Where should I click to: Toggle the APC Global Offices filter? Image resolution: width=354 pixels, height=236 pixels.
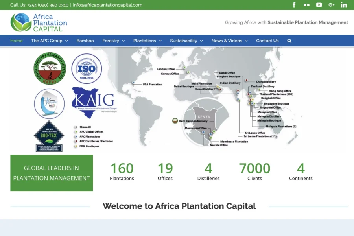tap(89, 132)
